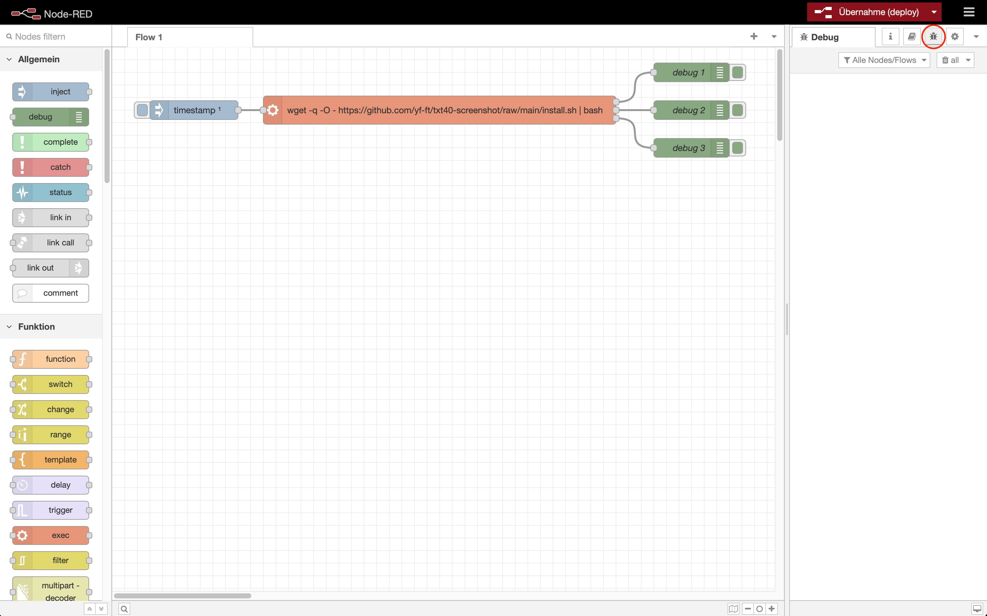Open the help book sidebar icon
987x616 pixels.
click(912, 37)
